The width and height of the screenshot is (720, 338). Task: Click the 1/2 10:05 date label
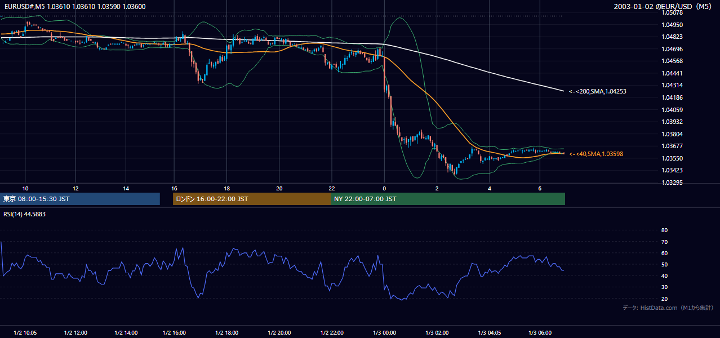point(25,332)
